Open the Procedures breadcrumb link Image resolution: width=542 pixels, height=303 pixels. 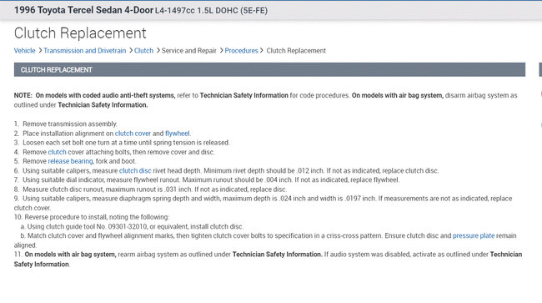tap(241, 50)
